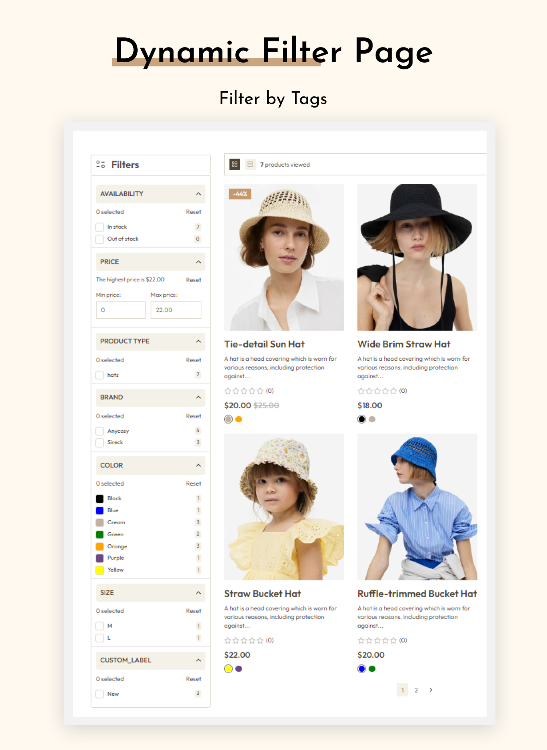The height and width of the screenshot is (750, 547).
Task: Open the Tie-detail Sun Hat product image
Action: tap(284, 257)
